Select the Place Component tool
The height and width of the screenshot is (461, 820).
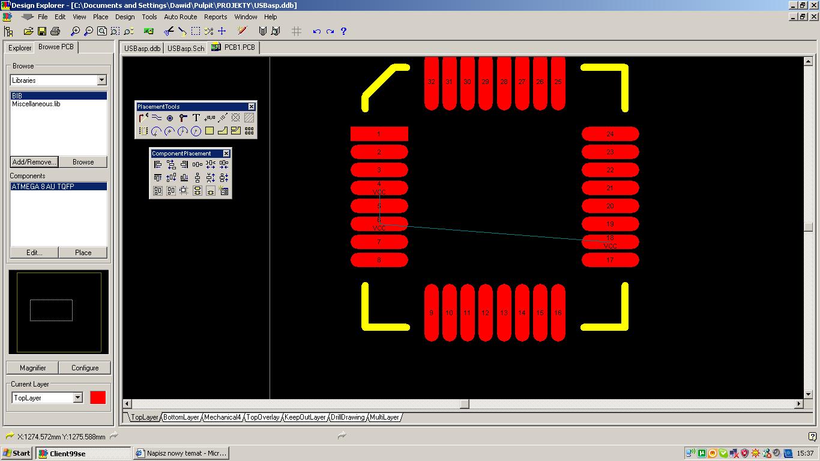tap(143, 131)
